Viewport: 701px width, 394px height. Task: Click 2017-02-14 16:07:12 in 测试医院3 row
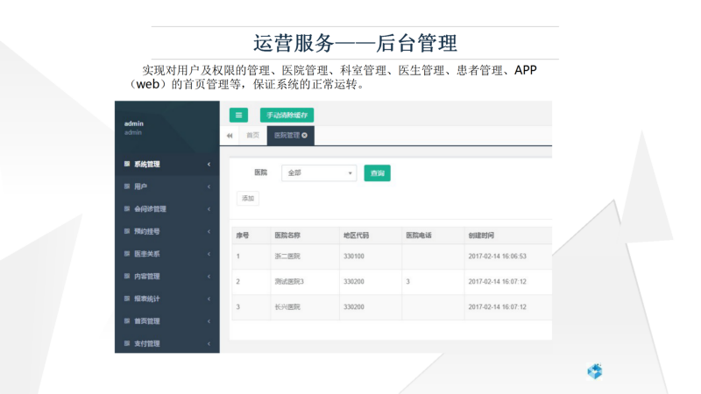[x=497, y=282]
